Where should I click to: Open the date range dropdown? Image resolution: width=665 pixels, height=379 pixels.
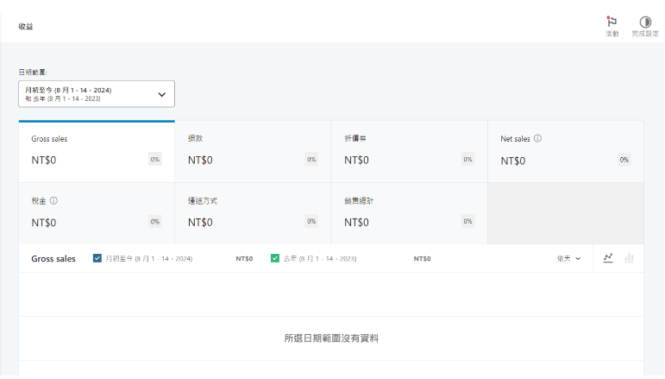tap(97, 94)
